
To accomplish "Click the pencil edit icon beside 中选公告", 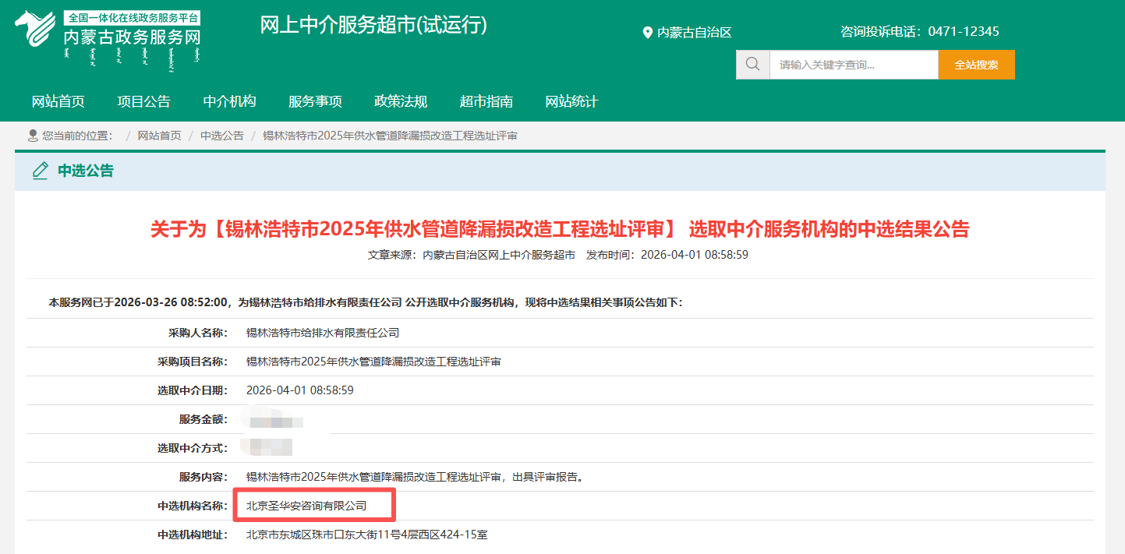I will click(x=41, y=171).
